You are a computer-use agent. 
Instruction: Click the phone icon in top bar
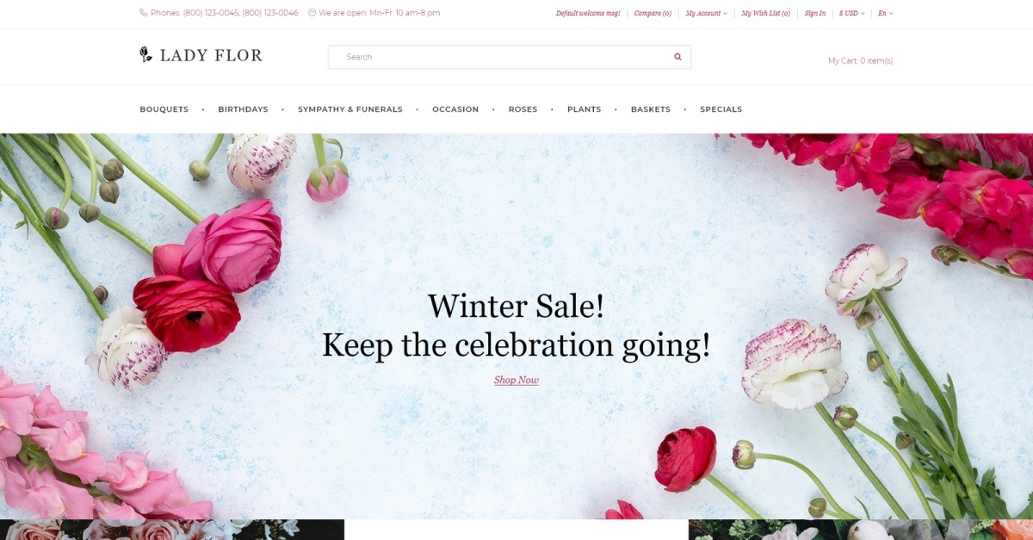pos(143,13)
